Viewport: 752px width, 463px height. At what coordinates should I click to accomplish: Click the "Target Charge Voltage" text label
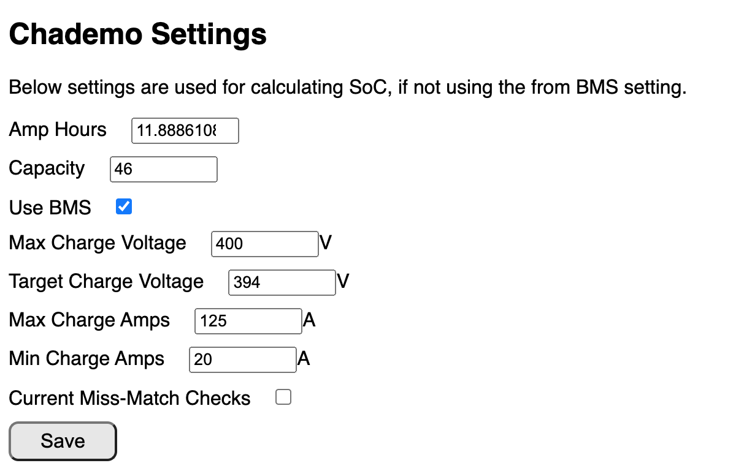106,282
